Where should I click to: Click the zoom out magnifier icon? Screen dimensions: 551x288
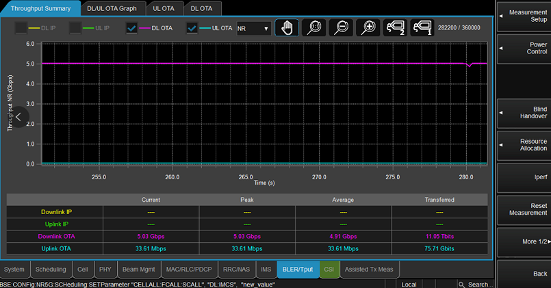(x=341, y=28)
